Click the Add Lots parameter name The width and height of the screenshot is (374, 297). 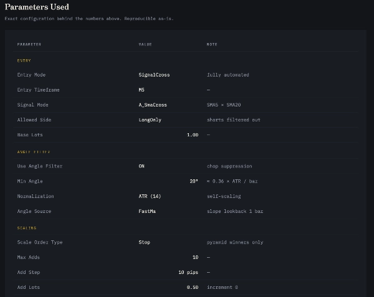29,287
